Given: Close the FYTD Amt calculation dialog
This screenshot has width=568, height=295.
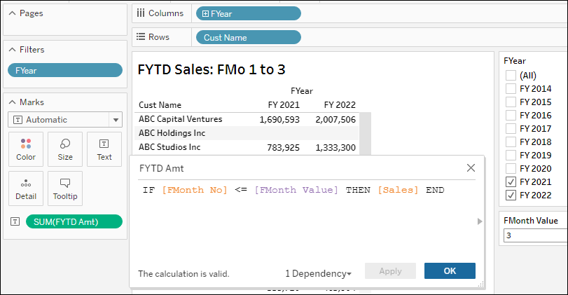Looking at the screenshot, I should point(471,168).
